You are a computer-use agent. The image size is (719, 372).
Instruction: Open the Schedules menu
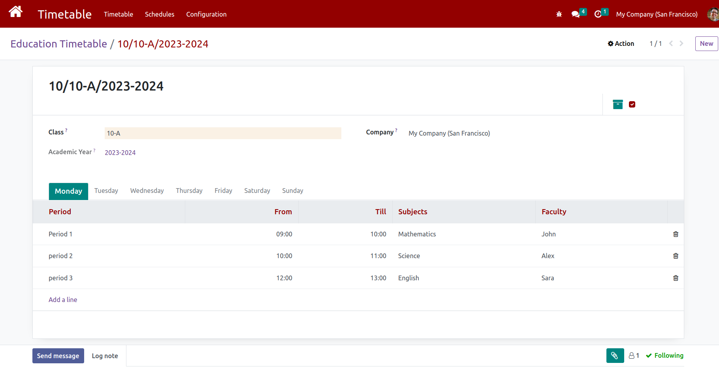point(160,14)
